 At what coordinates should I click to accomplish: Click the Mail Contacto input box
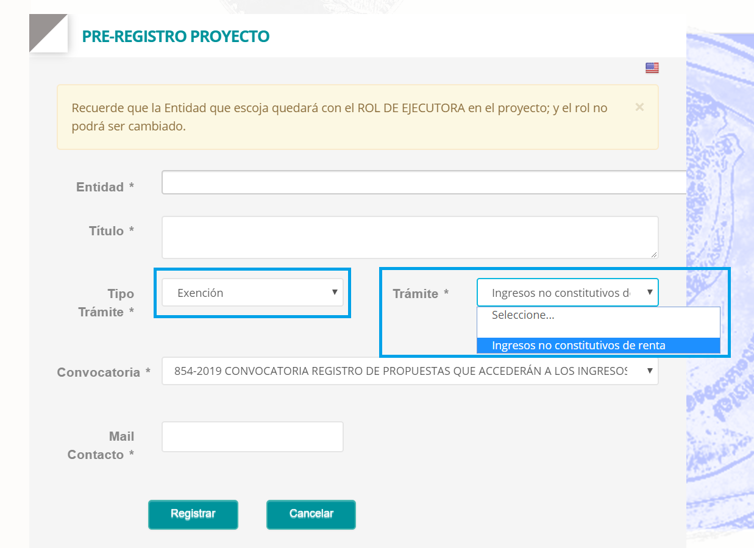(252, 436)
